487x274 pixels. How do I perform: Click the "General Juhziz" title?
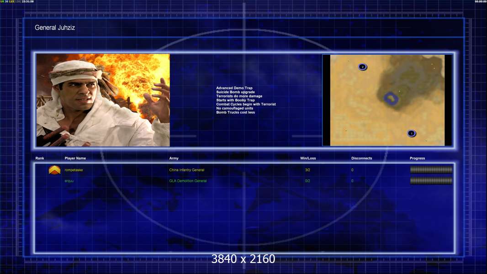[55, 27]
